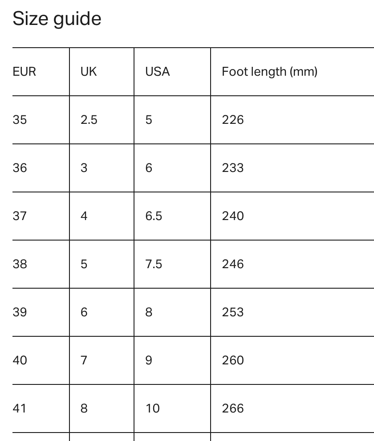The image size is (374, 441).
Task: Click foot length 253 value
Action: [233, 312]
